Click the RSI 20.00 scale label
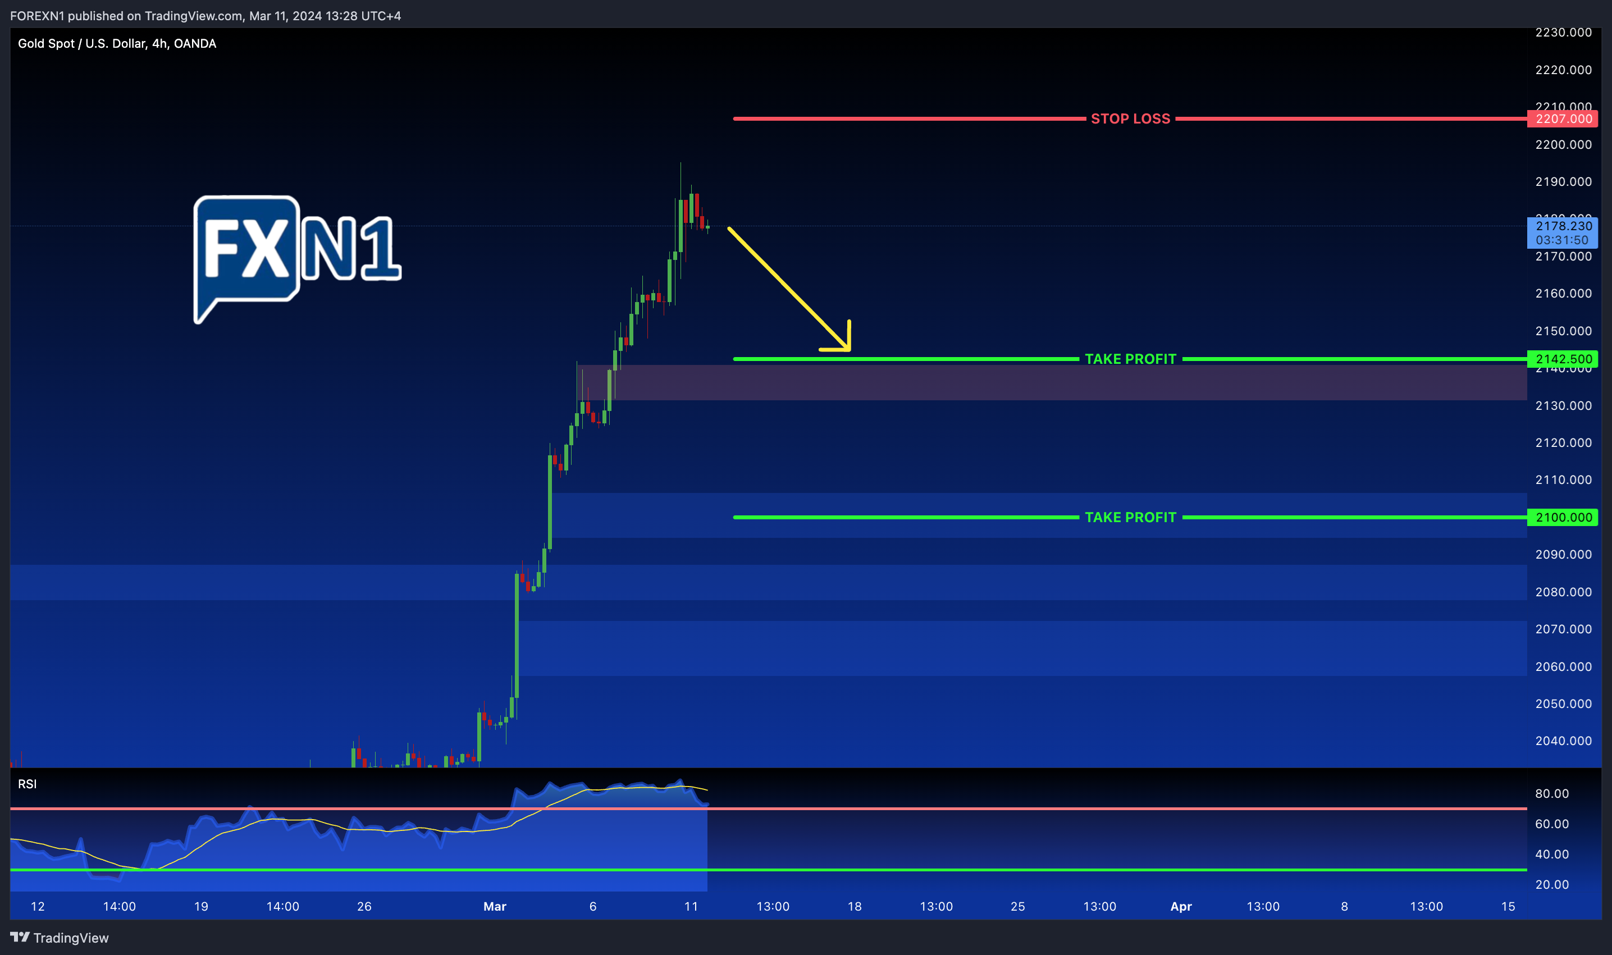Viewport: 1612px width, 955px height. (x=1551, y=884)
